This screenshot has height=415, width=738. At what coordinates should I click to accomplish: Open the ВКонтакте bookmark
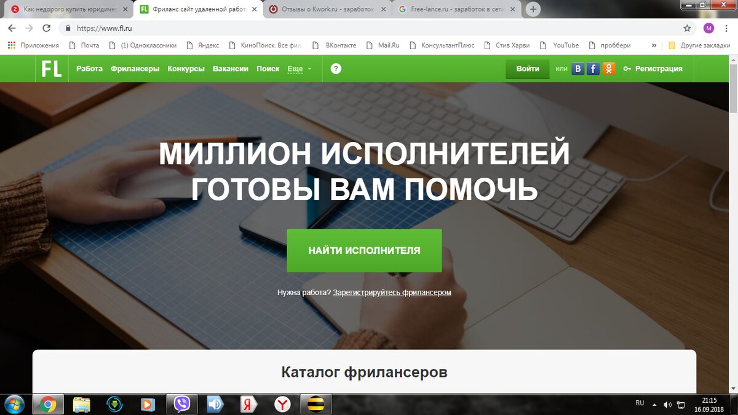click(335, 45)
